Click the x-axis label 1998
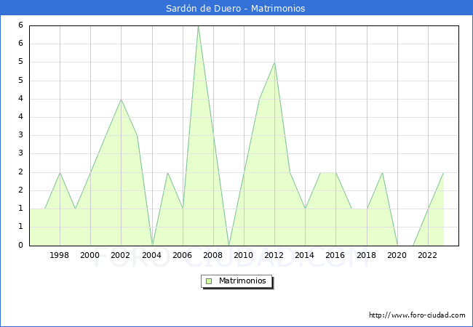Viewport: 473px width, 327px height. click(59, 255)
